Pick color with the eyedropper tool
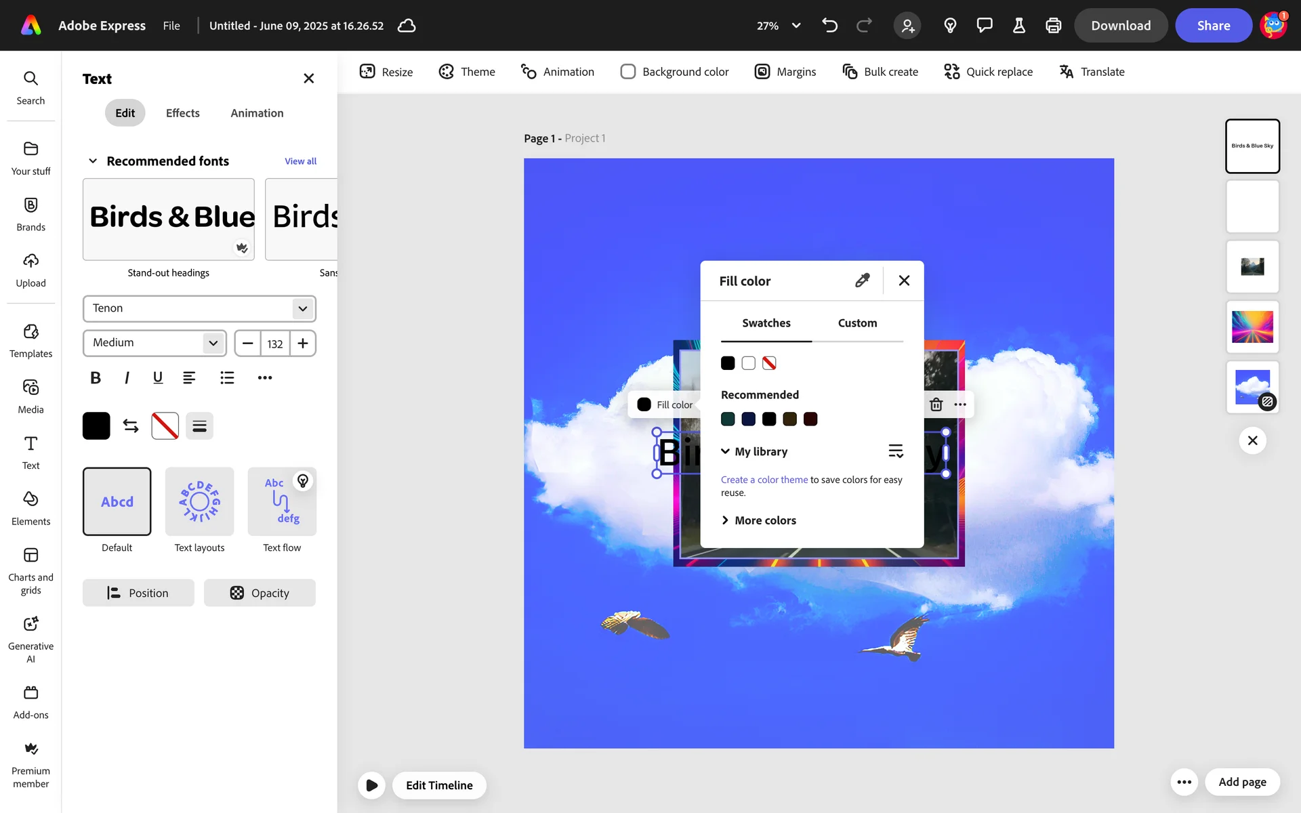The height and width of the screenshot is (813, 1301). [862, 280]
